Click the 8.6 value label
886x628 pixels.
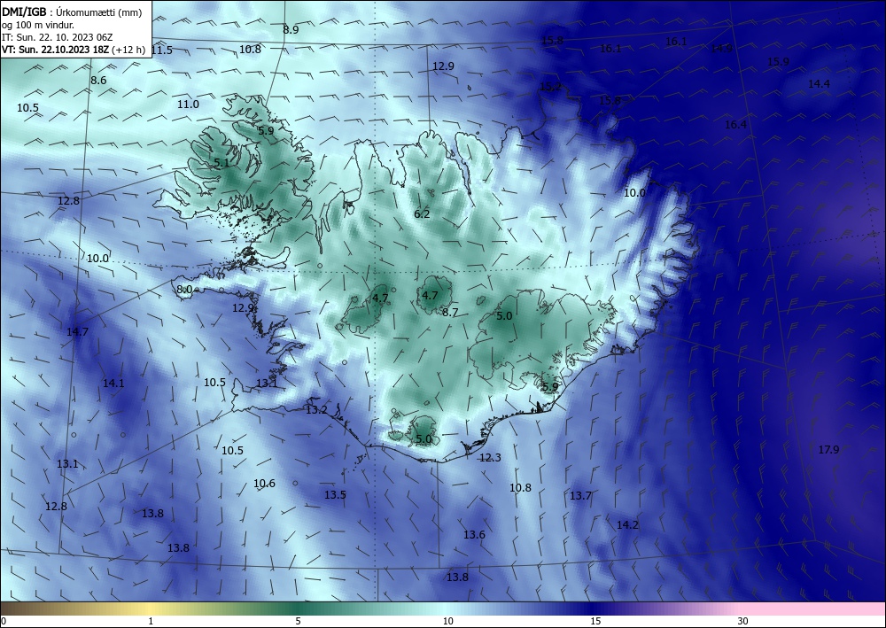[x=98, y=81]
